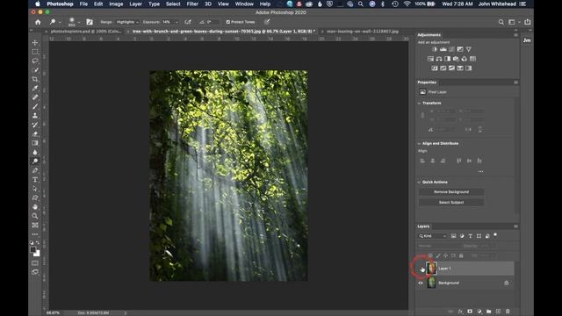
Task: Toggle Layer 1 visibility
Action: [x=421, y=269]
